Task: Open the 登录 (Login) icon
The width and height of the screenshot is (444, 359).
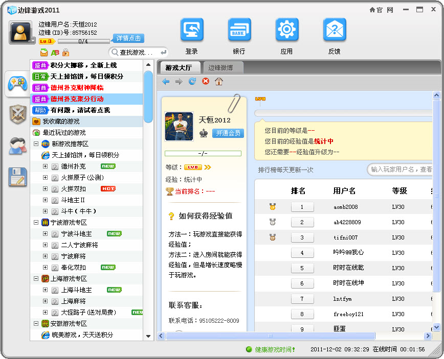Action: point(192,30)
